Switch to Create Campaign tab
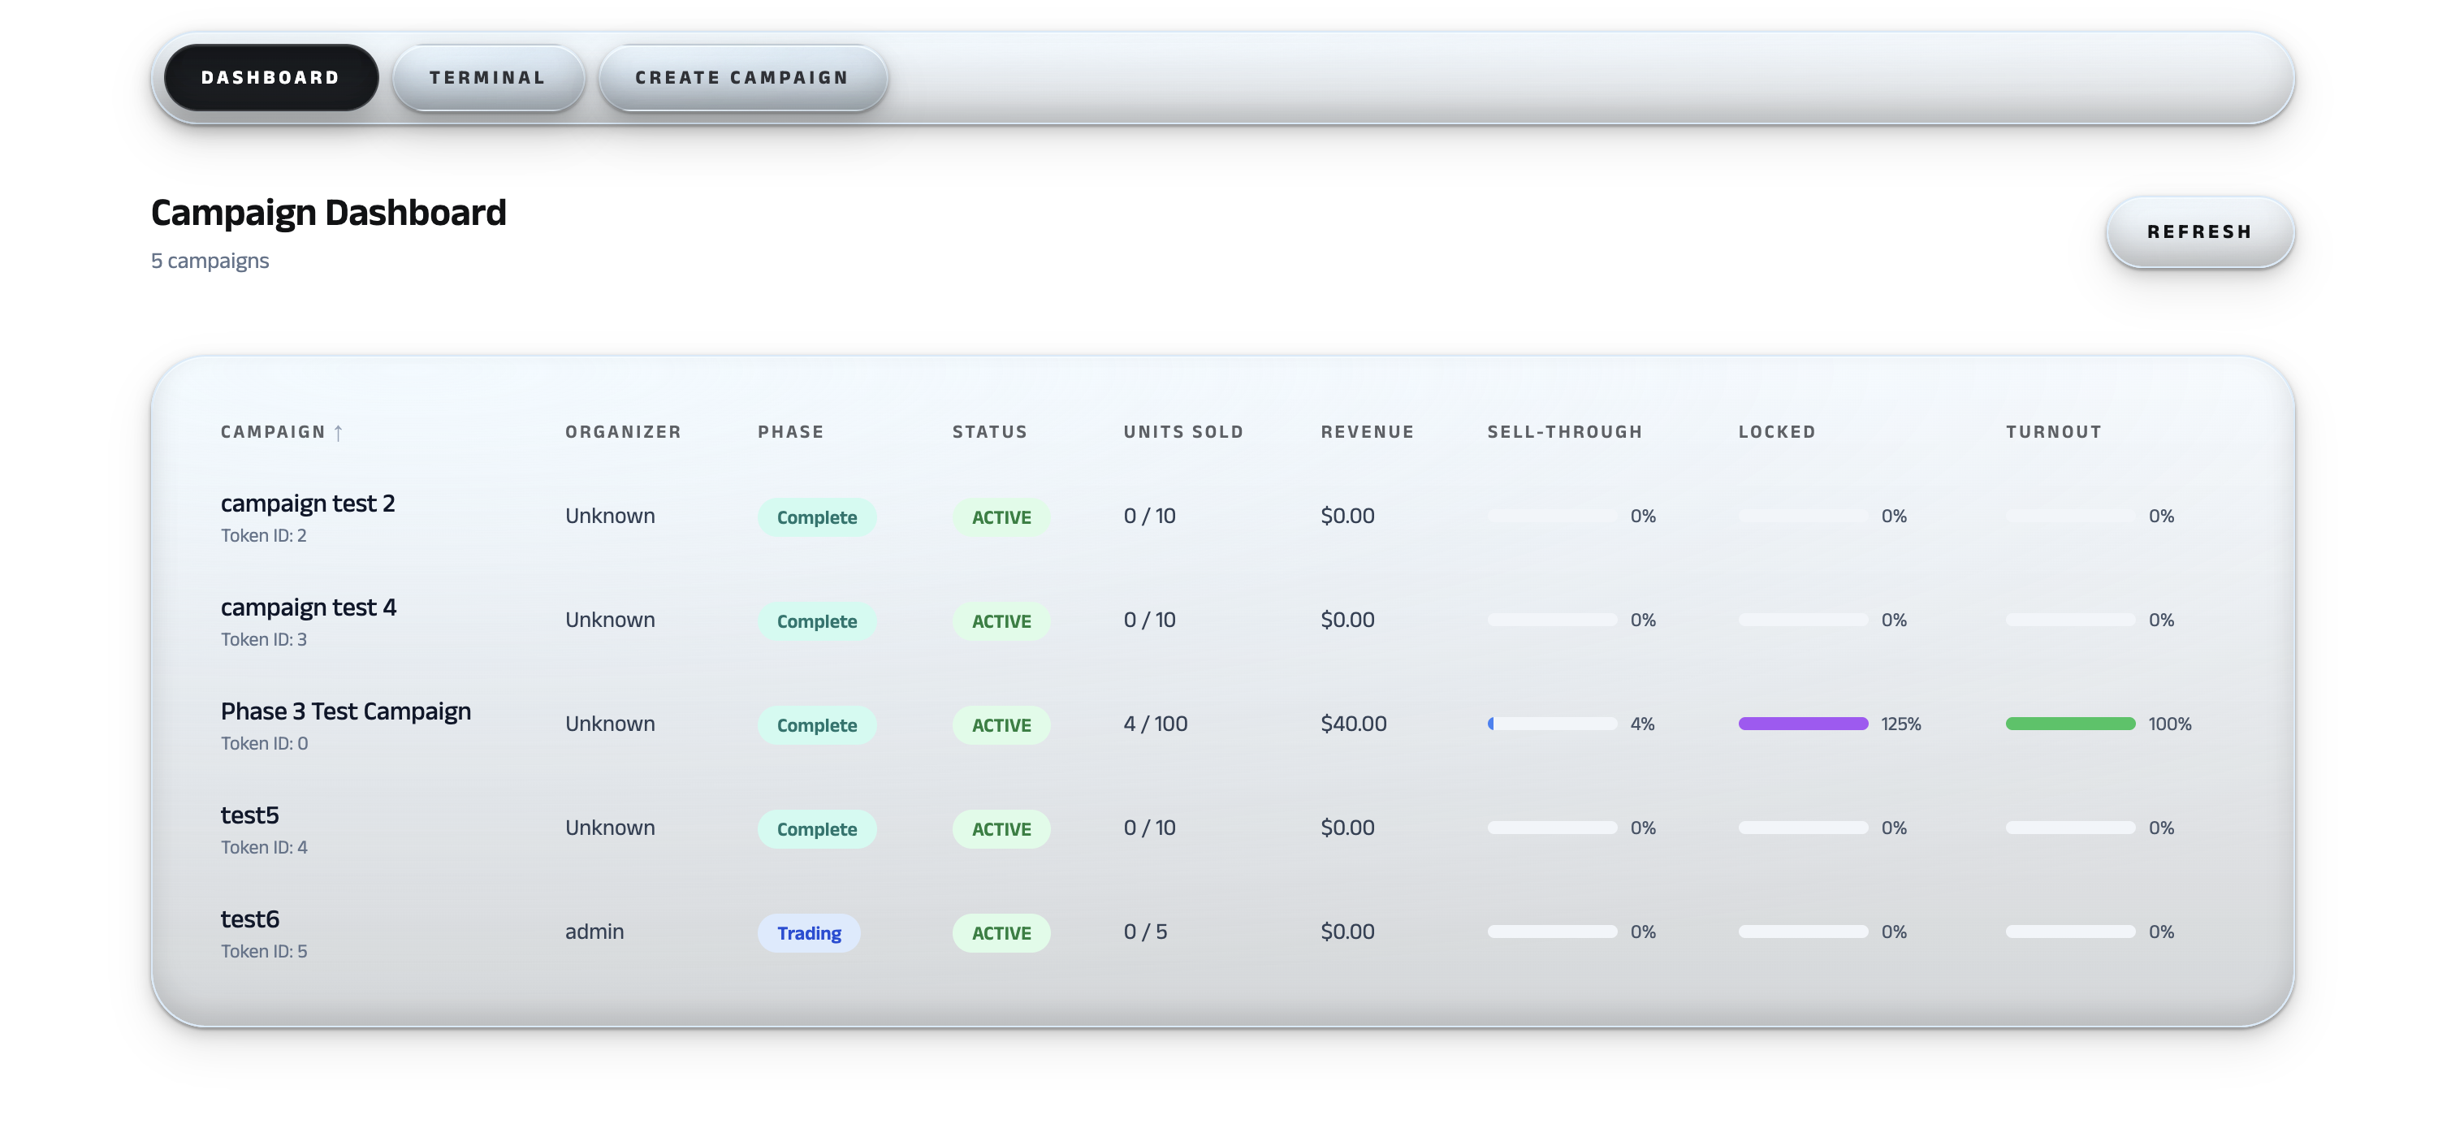 tap(742, 78)
